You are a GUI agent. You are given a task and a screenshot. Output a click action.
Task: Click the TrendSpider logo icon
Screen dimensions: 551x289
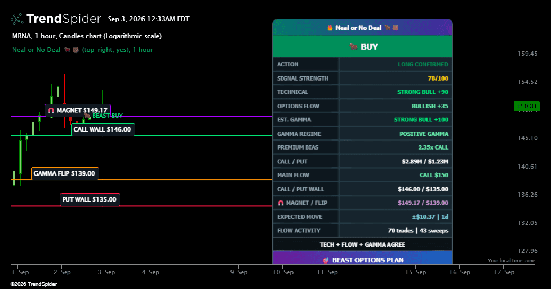(x=17, y=19)
